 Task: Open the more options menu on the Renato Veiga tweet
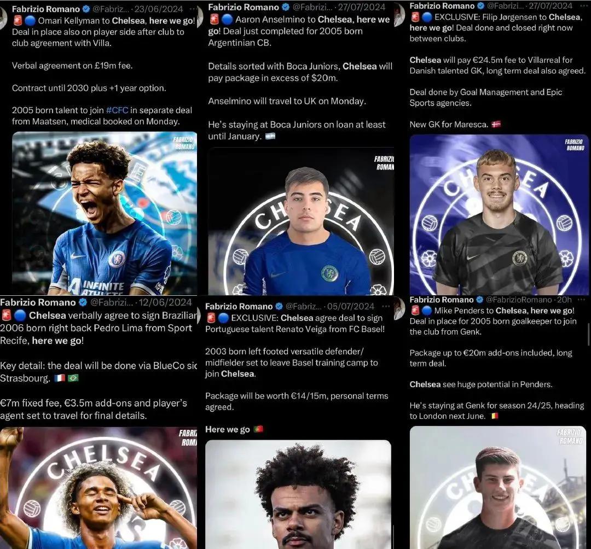click(x=386, y=306)
